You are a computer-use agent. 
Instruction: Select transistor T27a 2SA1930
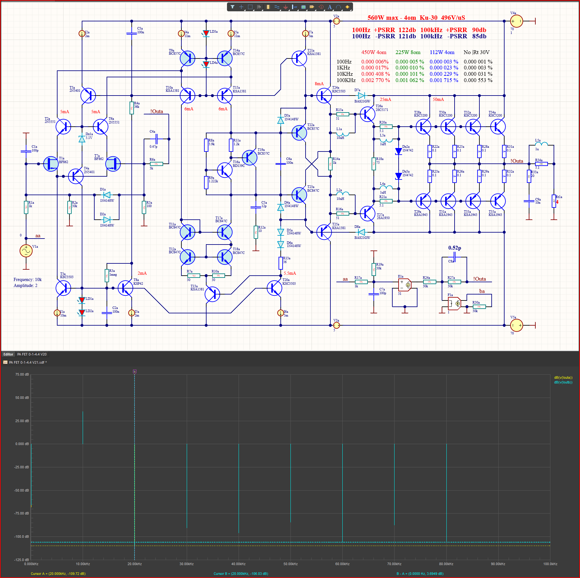(x=367, y=213)
